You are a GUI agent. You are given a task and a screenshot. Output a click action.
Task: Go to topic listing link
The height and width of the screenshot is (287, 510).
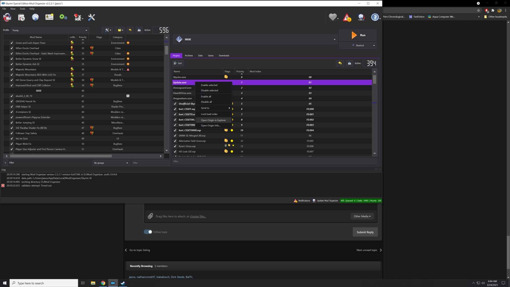click(x=137, y=250)
